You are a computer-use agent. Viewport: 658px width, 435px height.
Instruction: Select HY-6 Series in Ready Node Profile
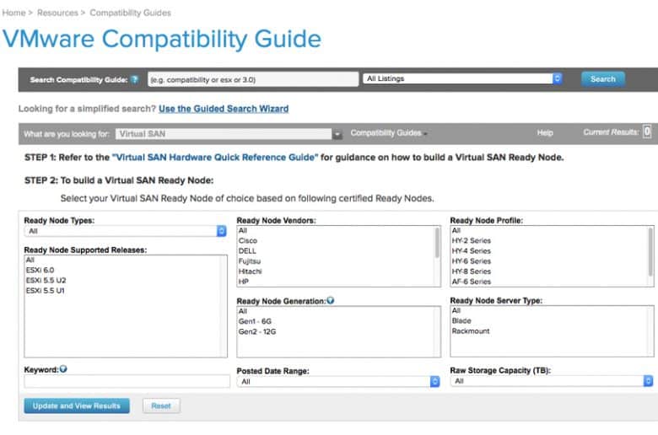[472, 261]
